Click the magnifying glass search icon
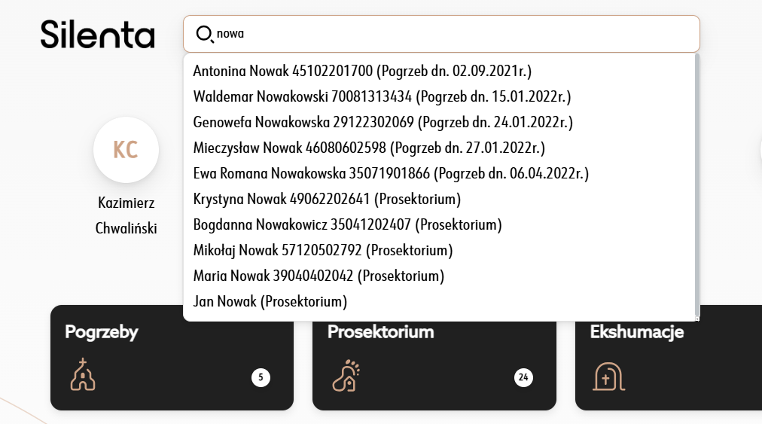 coord(205,35)
